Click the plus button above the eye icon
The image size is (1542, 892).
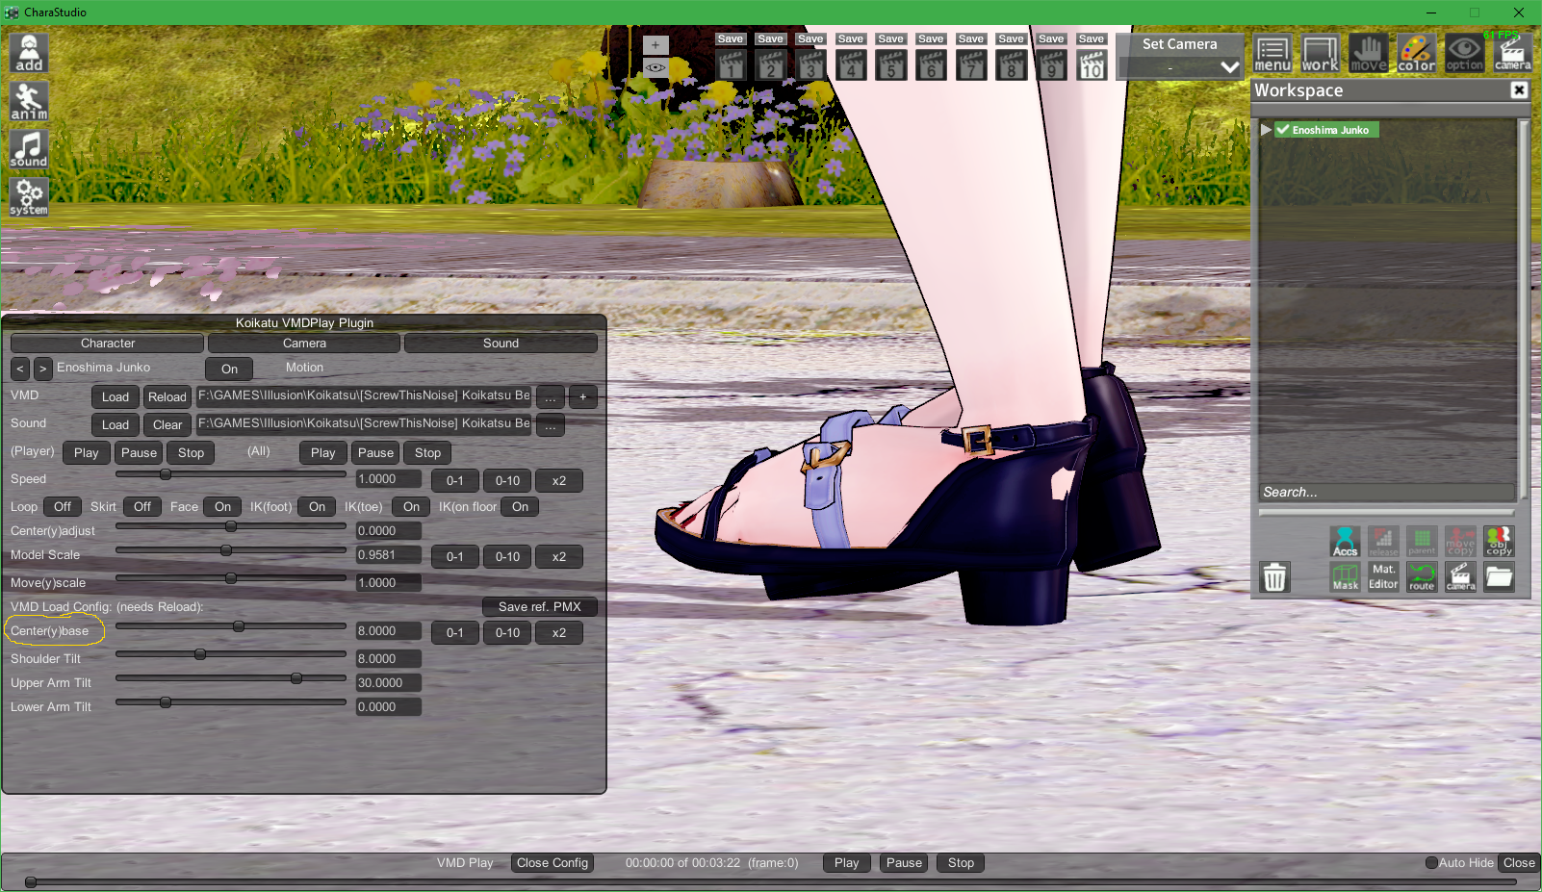(655, 45)
